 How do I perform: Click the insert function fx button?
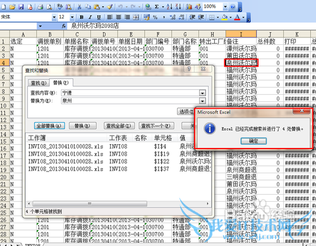click(64, 26)
